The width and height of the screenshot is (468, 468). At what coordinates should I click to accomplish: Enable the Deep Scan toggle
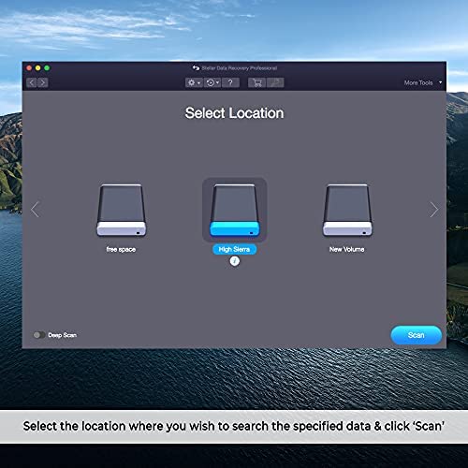click(x=39, y=335)
